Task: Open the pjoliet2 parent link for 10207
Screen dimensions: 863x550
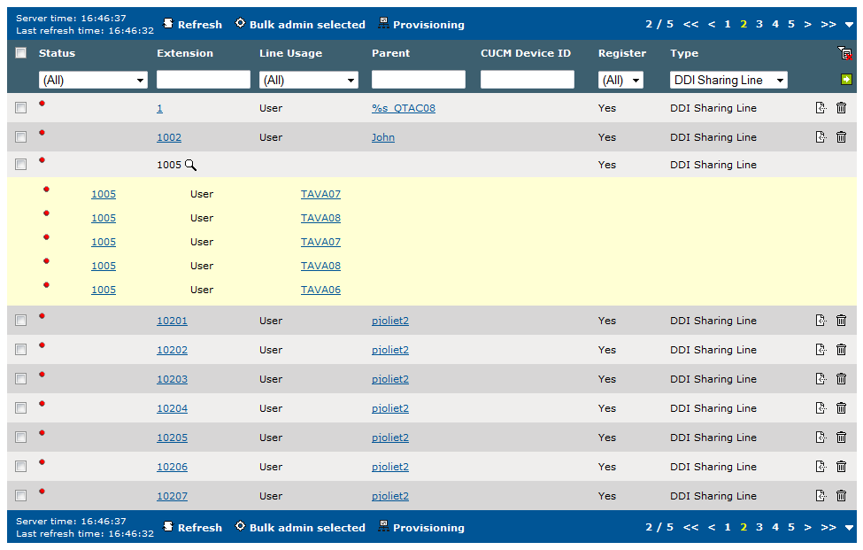Action: (x=390, y=495)
